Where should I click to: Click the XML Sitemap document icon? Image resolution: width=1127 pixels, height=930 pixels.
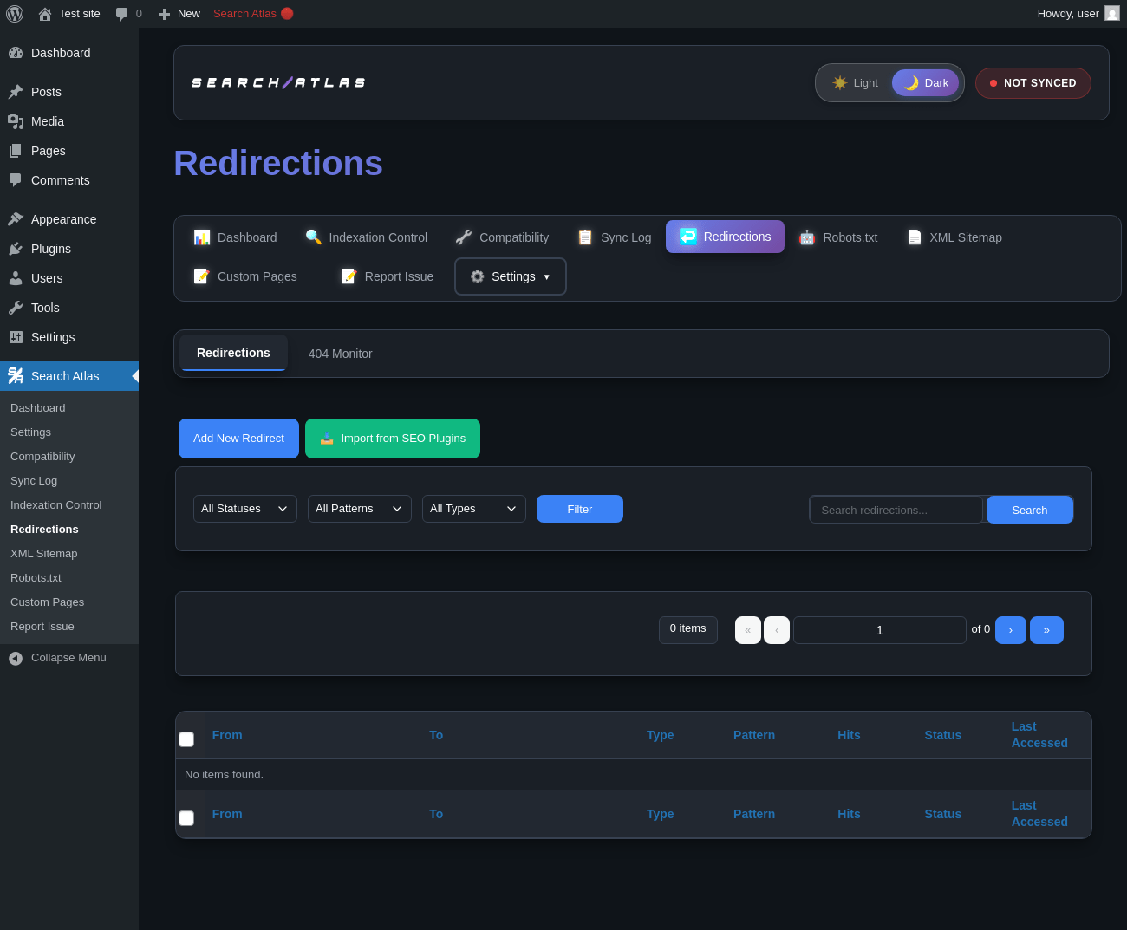[x=915, y=237]
